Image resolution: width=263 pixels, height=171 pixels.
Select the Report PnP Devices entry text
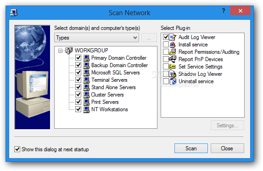201,59
